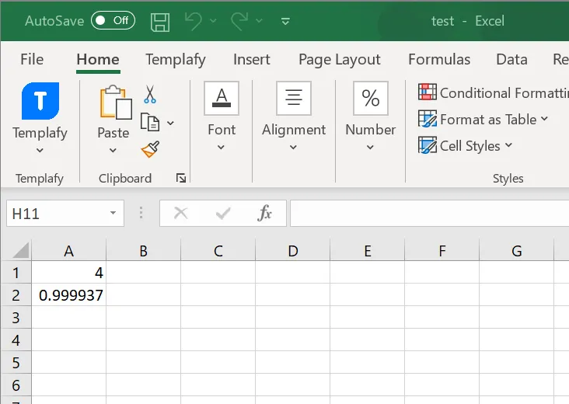Open the Clipboard dialog launcher
The image size is (569, 404).
point(181,179)
